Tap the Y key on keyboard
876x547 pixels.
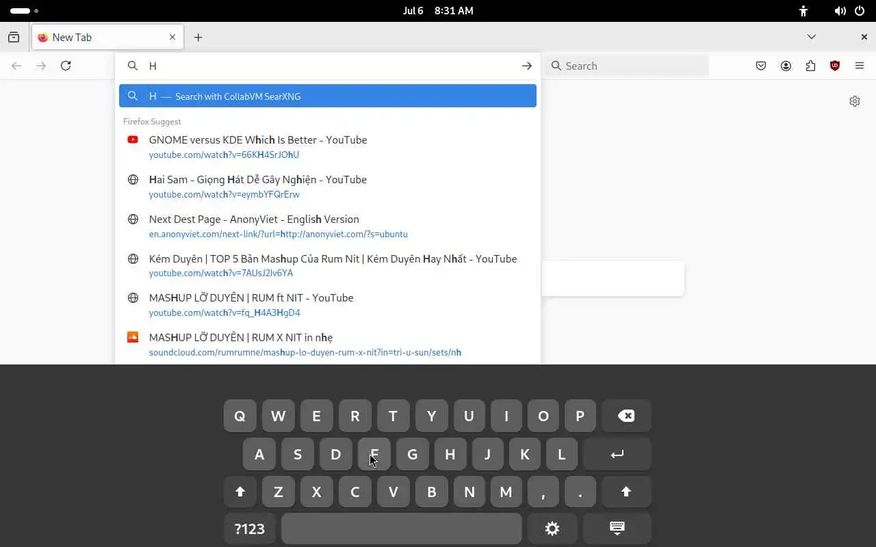(x=431, y=416)
